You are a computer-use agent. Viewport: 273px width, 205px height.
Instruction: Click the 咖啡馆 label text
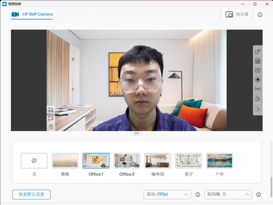click(158, 174)
